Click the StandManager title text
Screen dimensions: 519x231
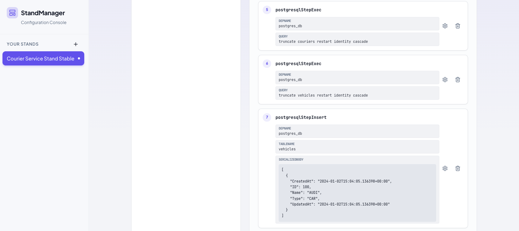43,13
